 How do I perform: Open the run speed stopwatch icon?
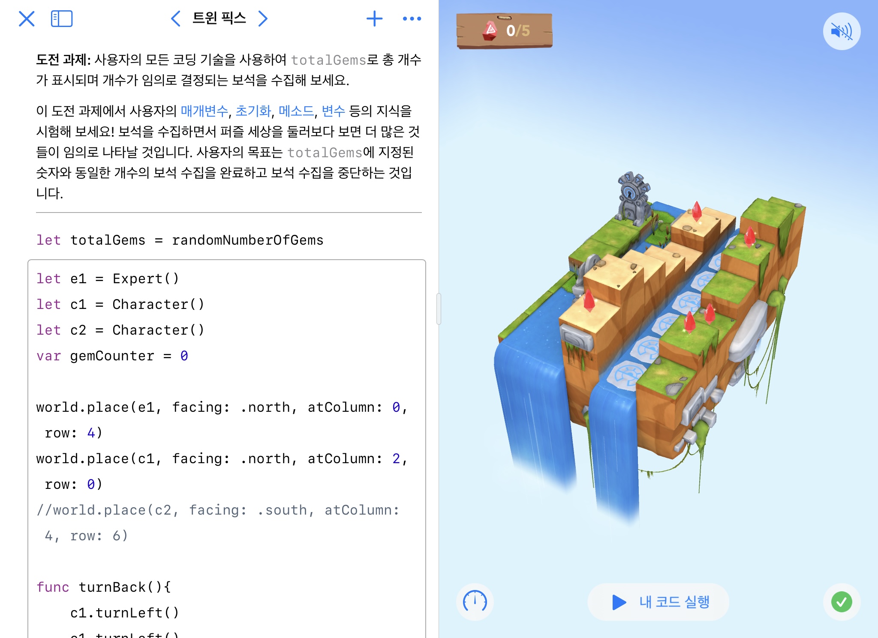[x=475, y=602]
